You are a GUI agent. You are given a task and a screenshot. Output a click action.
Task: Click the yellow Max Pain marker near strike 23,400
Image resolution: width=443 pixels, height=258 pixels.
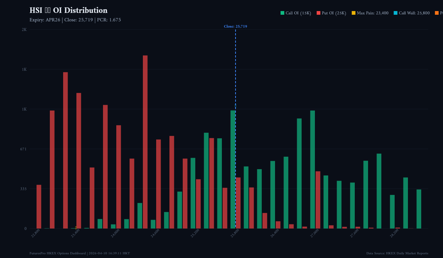coord(76,227)
